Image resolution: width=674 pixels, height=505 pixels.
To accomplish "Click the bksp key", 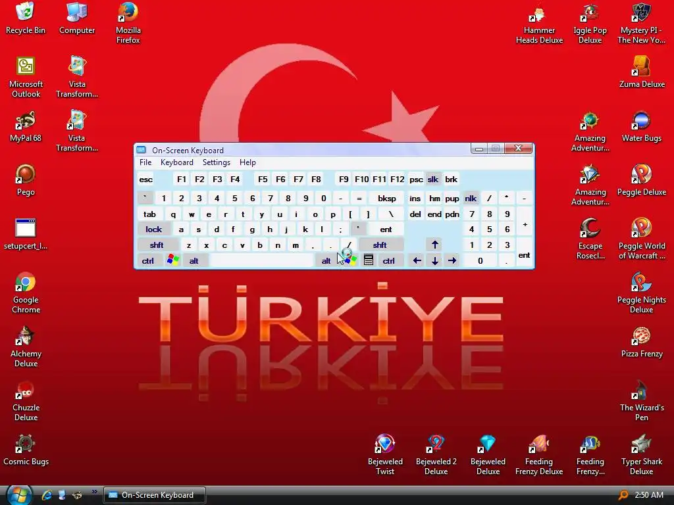I will pos(387,199).
